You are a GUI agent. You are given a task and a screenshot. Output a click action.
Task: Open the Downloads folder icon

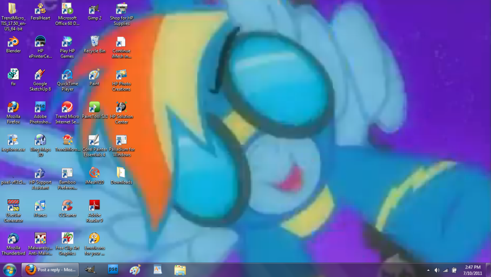pos(121,175)
